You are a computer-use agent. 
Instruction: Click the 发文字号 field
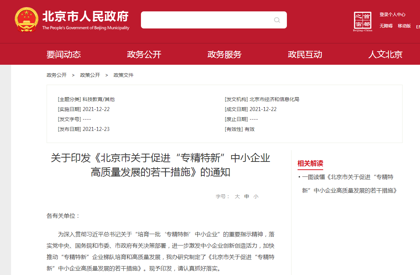(74, 119)
